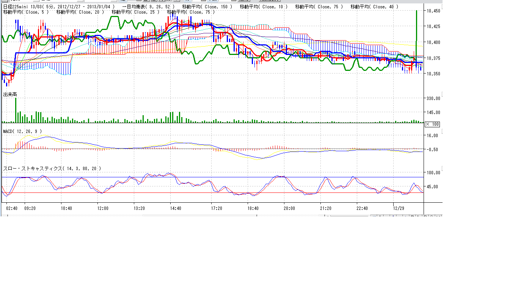The height and width of the screenshot is (291, 518).
Task: Click the 10,350 price axis label
Action: 433,74
